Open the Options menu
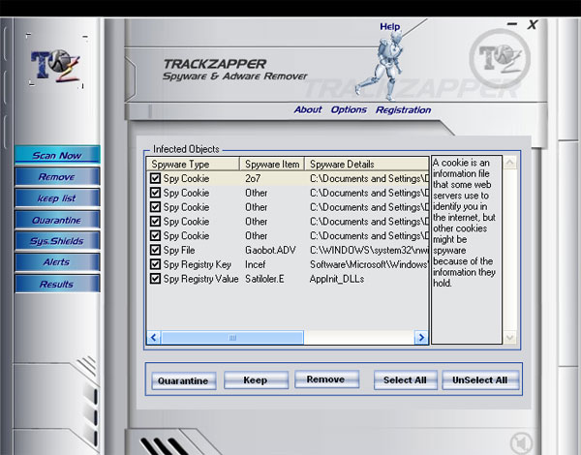 (349, 109)
